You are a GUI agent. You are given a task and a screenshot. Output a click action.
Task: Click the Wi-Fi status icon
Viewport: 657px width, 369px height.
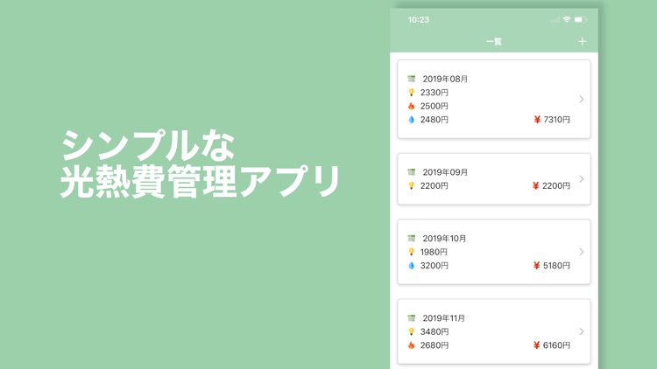click(x=567, y=19)
